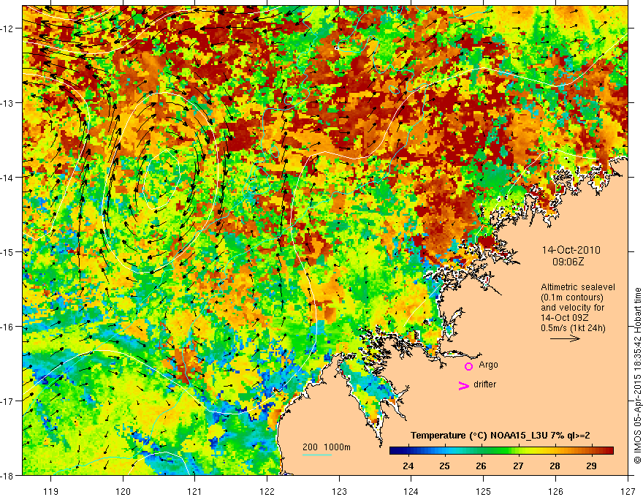Click the temperature color bar

click(x=501, y=451)
